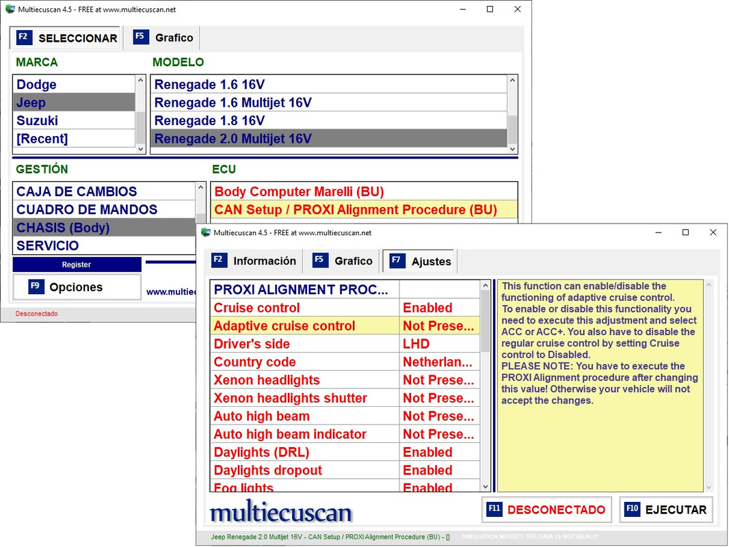Screen dimensions: 729x547
Task: Click the F5 icon in front window
Action: pos(320,260)
